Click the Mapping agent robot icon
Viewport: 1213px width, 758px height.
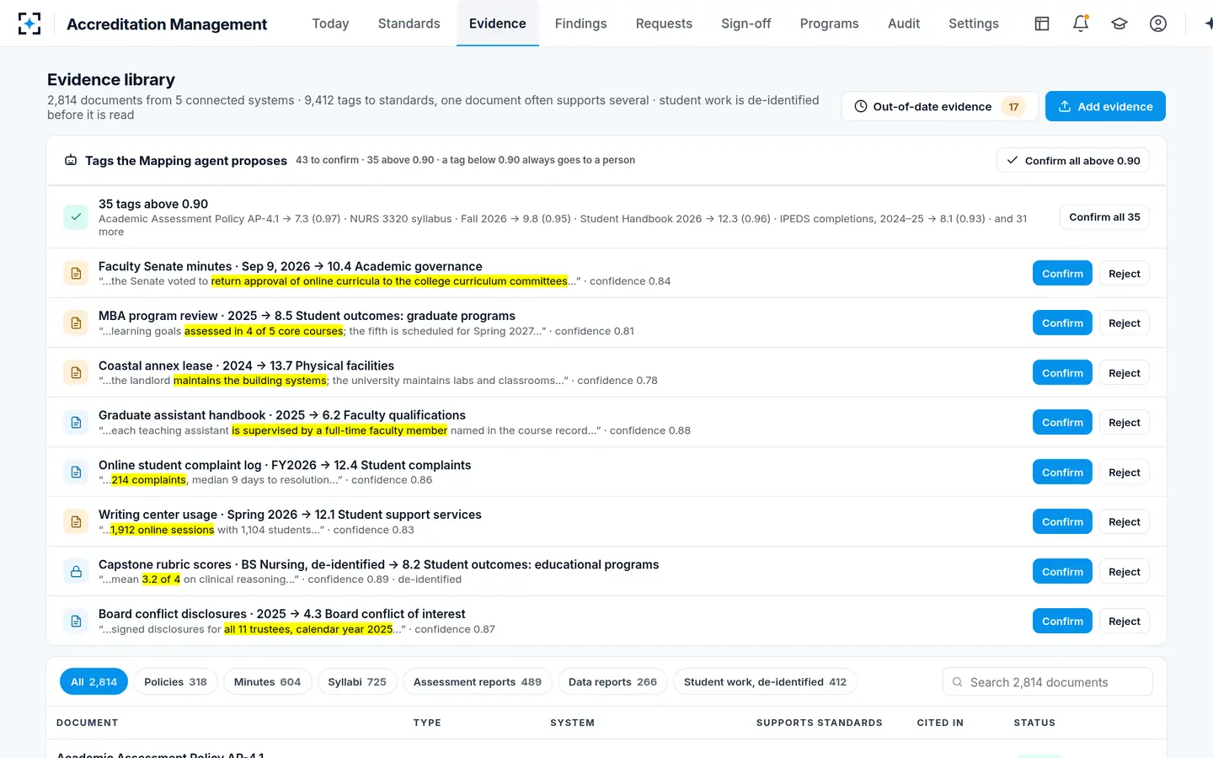tap(71, 160)
